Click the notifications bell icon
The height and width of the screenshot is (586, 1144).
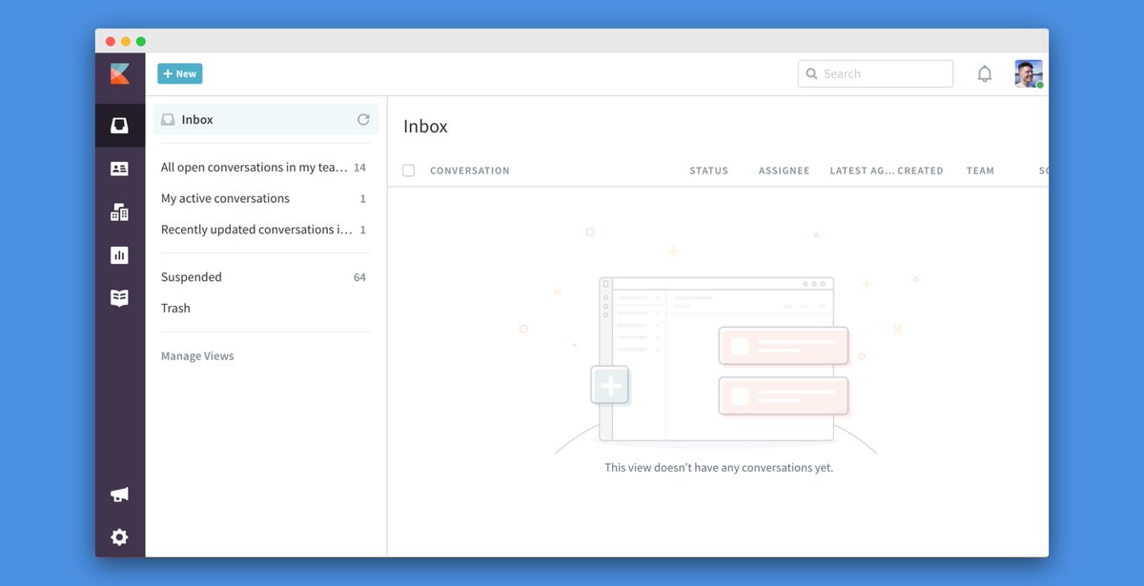point(985,74)
